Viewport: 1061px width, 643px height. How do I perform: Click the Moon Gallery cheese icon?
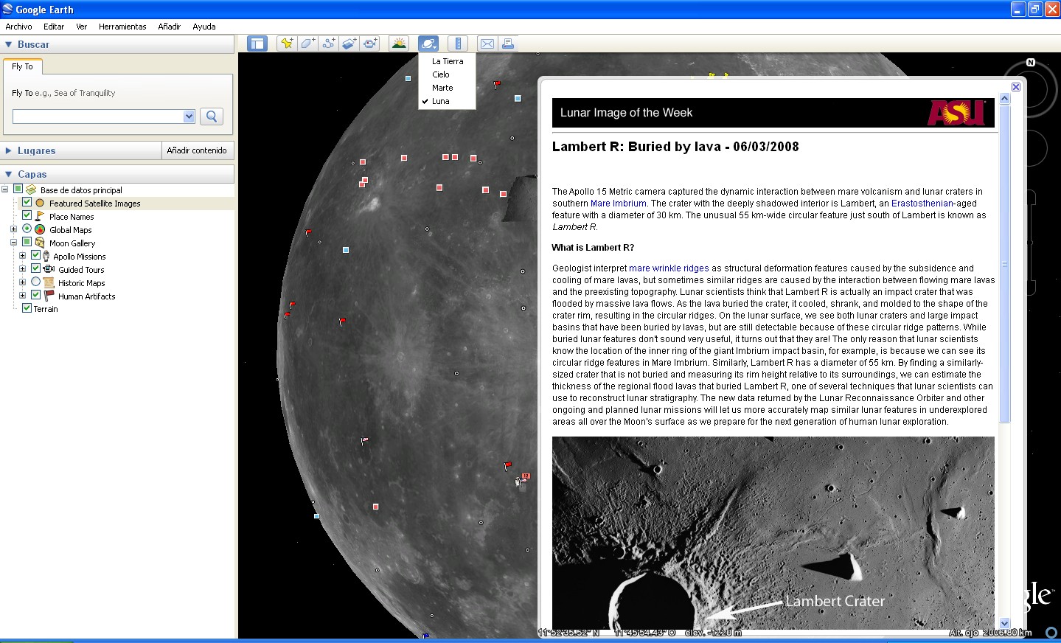tap(40, 243)
